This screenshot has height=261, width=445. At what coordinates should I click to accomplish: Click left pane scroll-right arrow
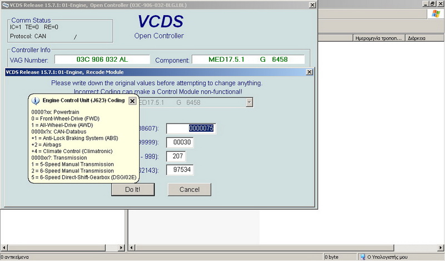coord(121,248)
